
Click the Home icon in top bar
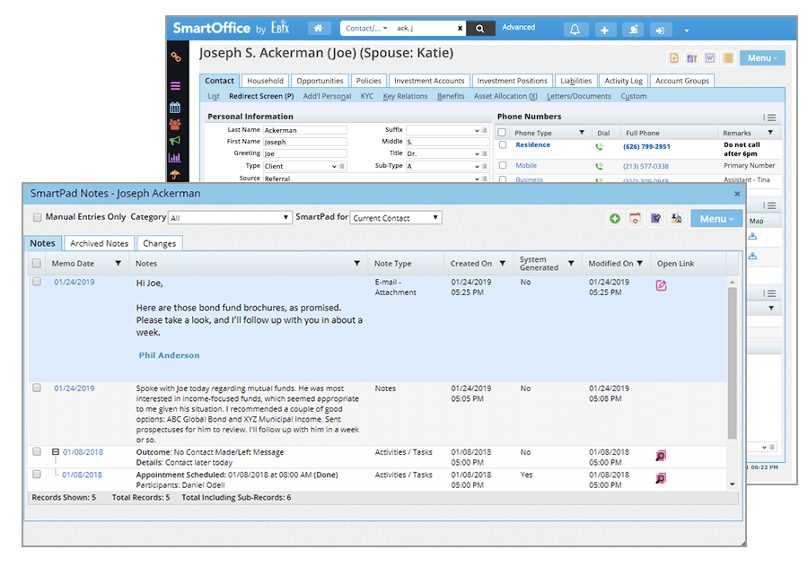320,29
